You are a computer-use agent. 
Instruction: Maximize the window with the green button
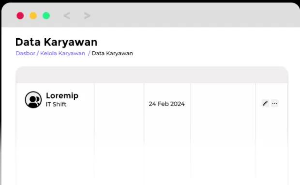pos(46,15)
